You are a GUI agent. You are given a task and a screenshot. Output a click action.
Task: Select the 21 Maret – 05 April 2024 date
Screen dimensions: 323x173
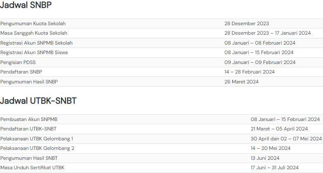pos(279,129)
